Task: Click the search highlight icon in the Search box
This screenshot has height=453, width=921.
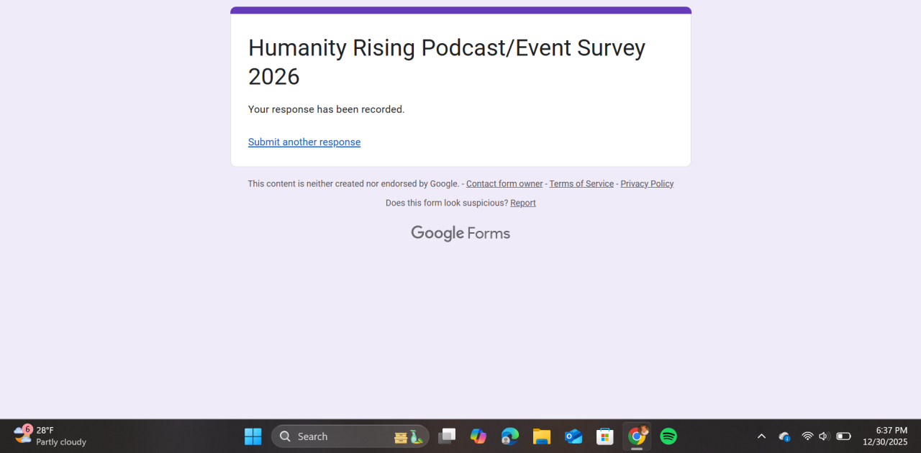Action: point(409,436)
